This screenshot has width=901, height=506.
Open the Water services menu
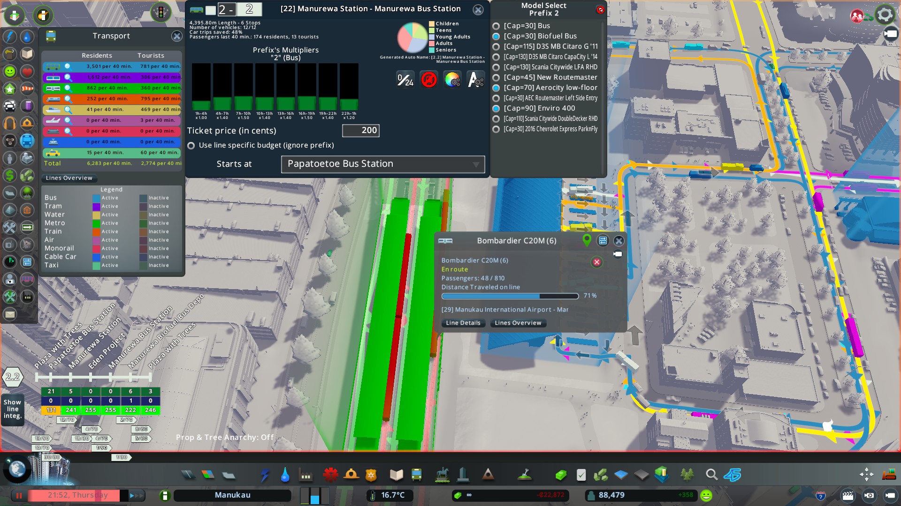click(x=285, y=475)
